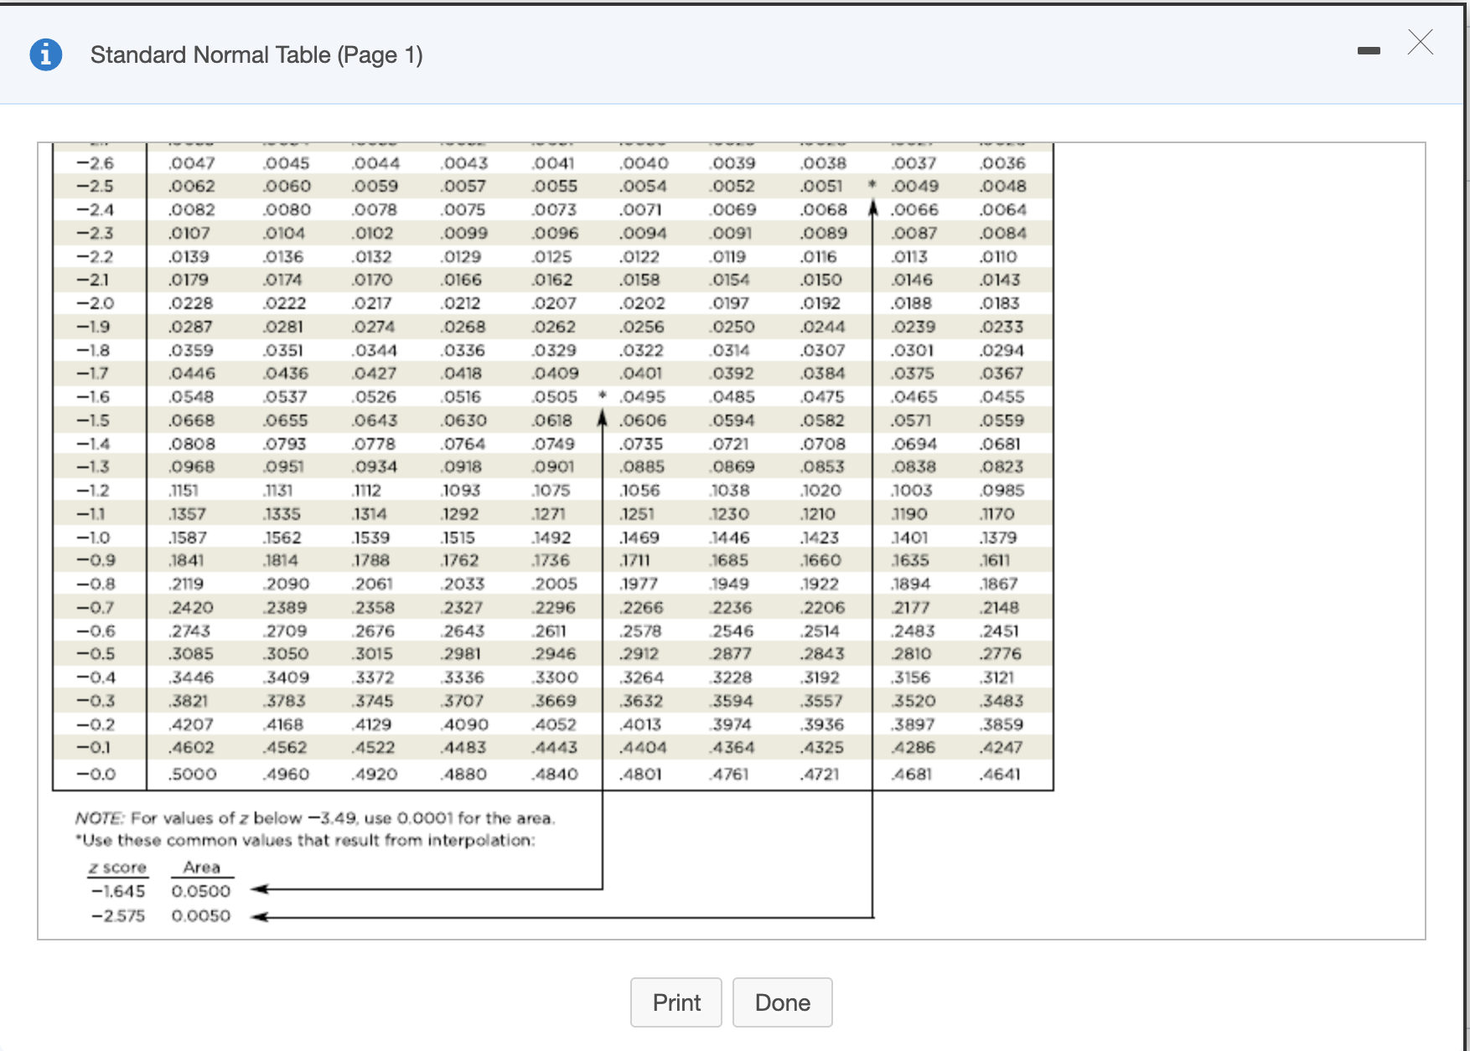
Task: Select the table cell .0505
Action: coord(555,397)
